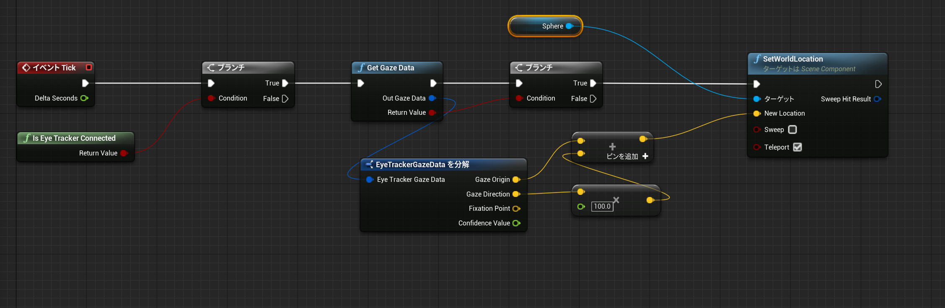Click the Fixation Point output pin

pos(516,208)
